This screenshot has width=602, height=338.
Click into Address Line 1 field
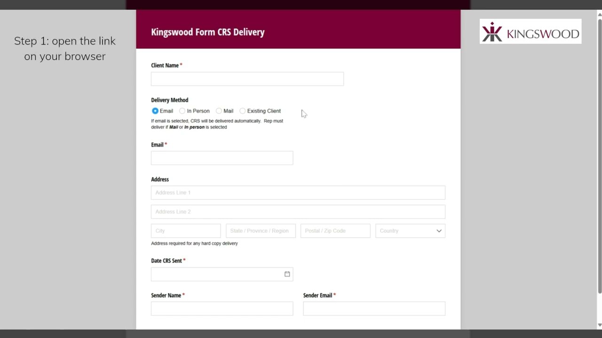click(x=298, y=192)
